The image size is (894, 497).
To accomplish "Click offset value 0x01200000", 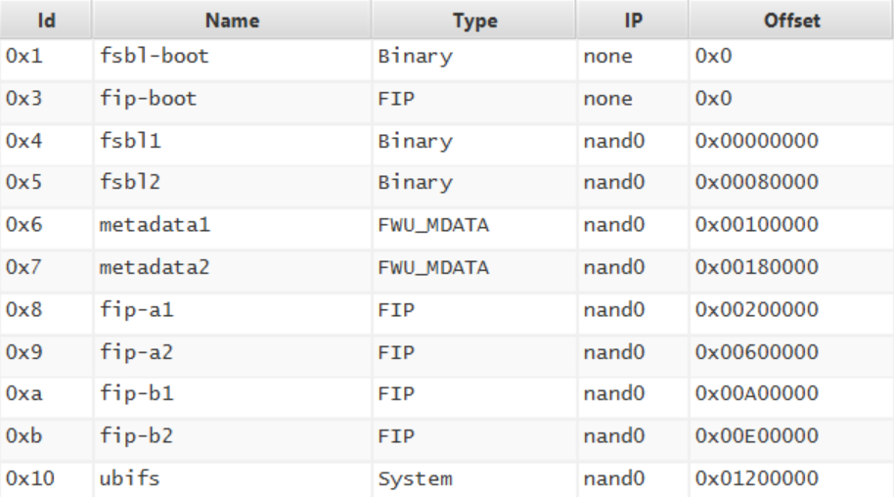I will (x=756, y=477).
